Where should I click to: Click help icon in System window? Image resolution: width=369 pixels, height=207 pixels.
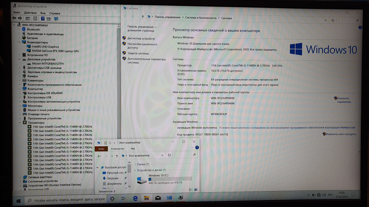pos(360,28)
